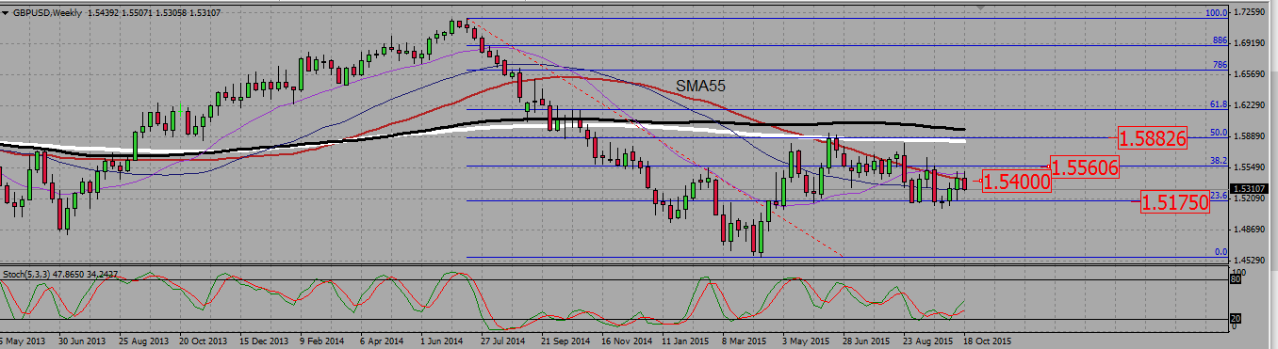Click the Stoch(5,3,3) indicator label
This screenshot has height=349, width=1278.
[x=26, y=273]
